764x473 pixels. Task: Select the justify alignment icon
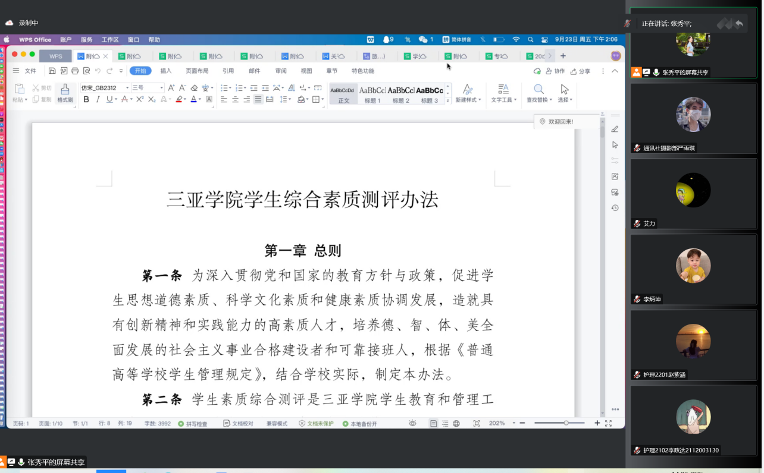[258, 99]
